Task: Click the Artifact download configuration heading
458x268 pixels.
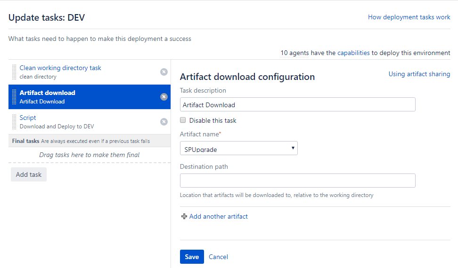Action: [247, 77]
